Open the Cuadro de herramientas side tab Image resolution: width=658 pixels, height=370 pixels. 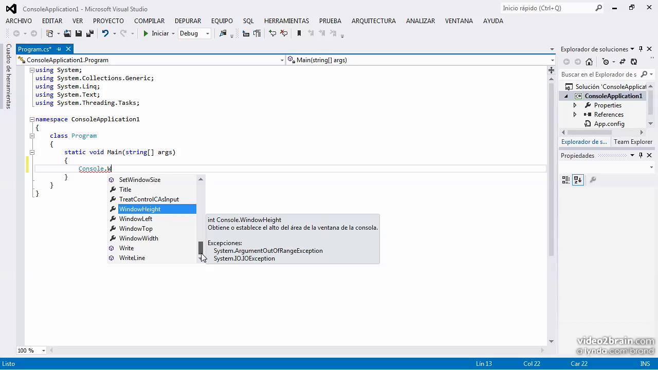tap(8, 76)
